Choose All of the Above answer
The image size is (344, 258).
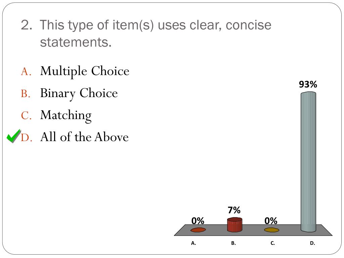pos(84,137)
